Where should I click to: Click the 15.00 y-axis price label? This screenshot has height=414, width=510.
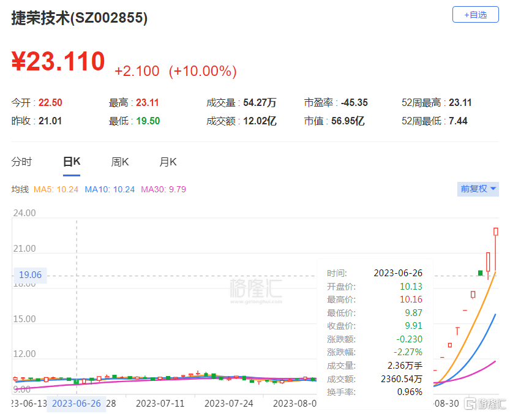[x=24, y=319]
